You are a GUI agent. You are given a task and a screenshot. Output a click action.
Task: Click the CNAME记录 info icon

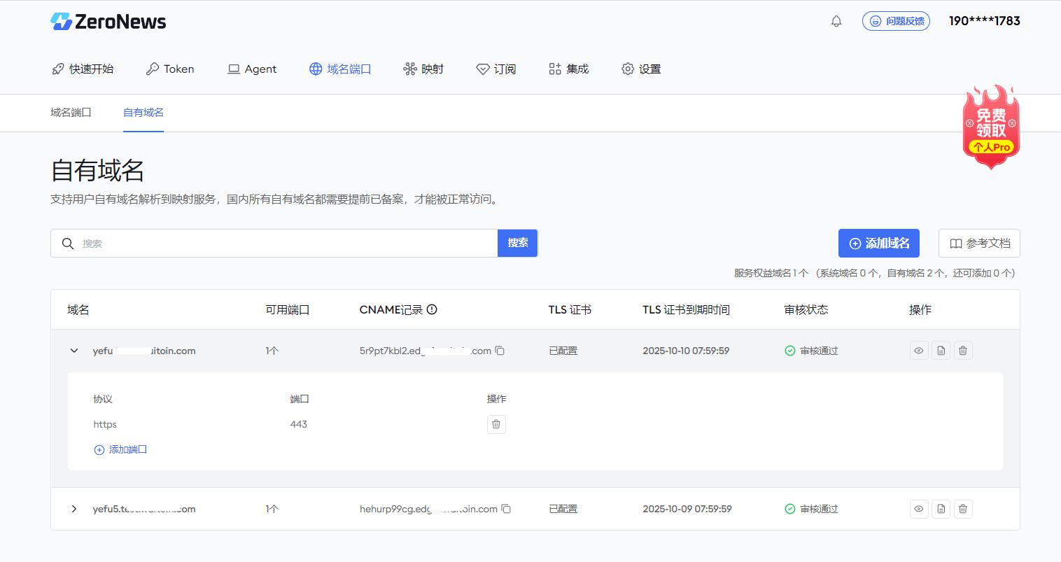tap(432, 309)
